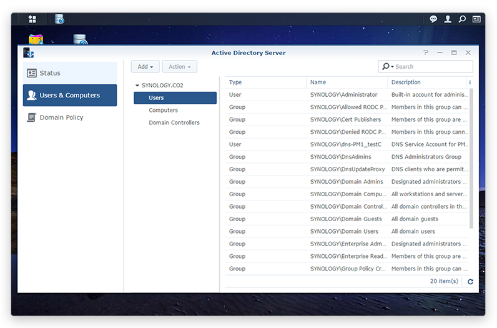Open the DSM main menu icon

[32, 19]
